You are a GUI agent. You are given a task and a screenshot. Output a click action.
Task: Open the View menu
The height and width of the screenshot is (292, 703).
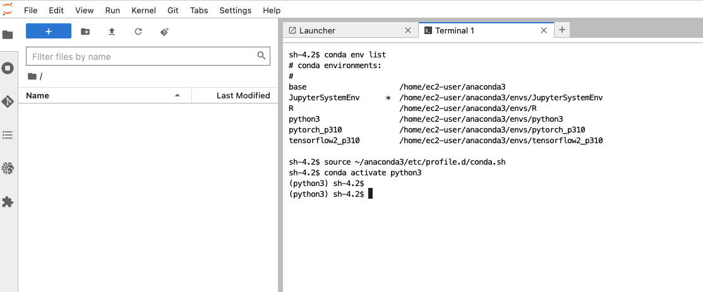pyautogui.click(x=84, y=10)
